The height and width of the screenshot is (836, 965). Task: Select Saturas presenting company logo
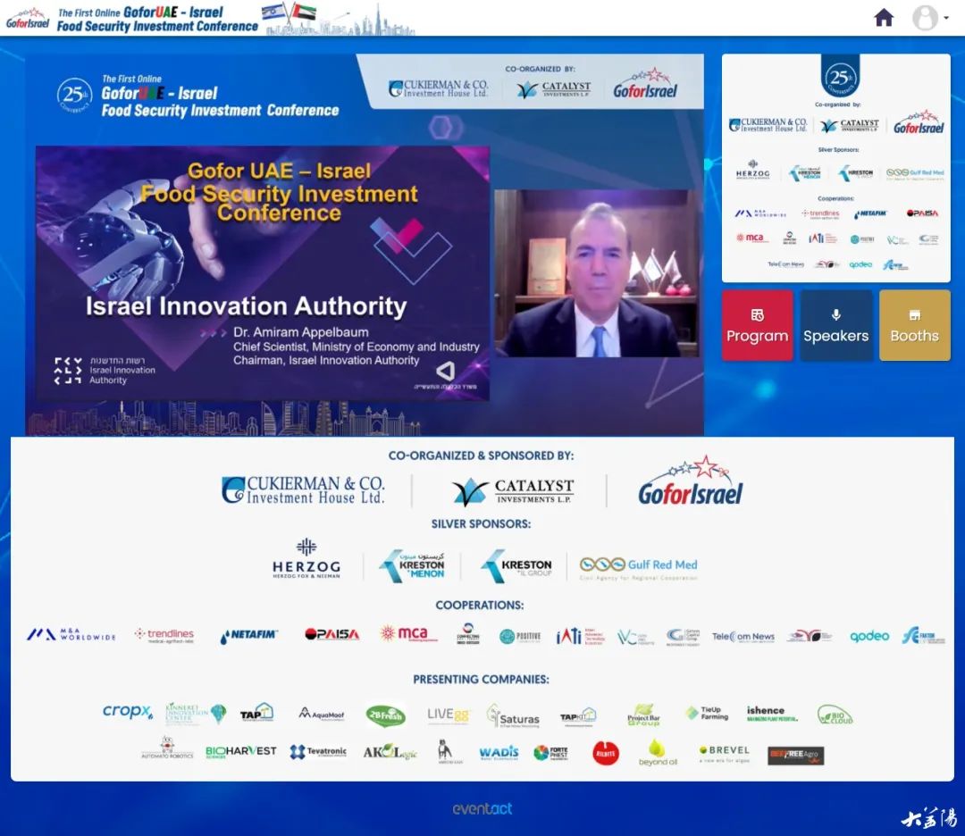(x=513, y=716)
